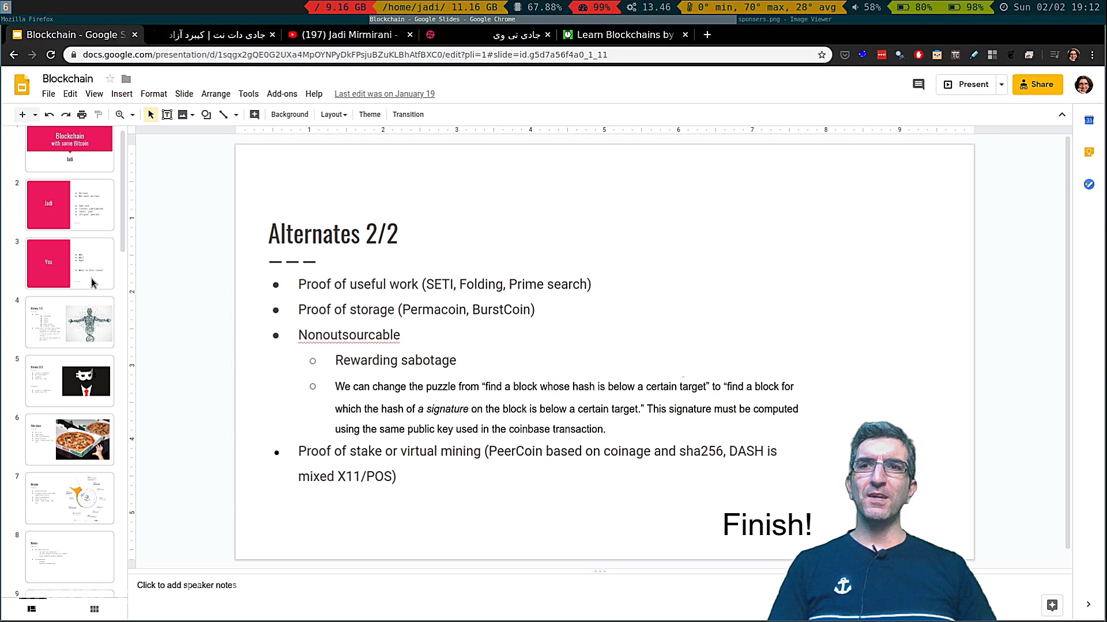Screen dimensions: 1107x622
Task: Expand the Present options dropdown arrow
Action: tap(1001, 85)
